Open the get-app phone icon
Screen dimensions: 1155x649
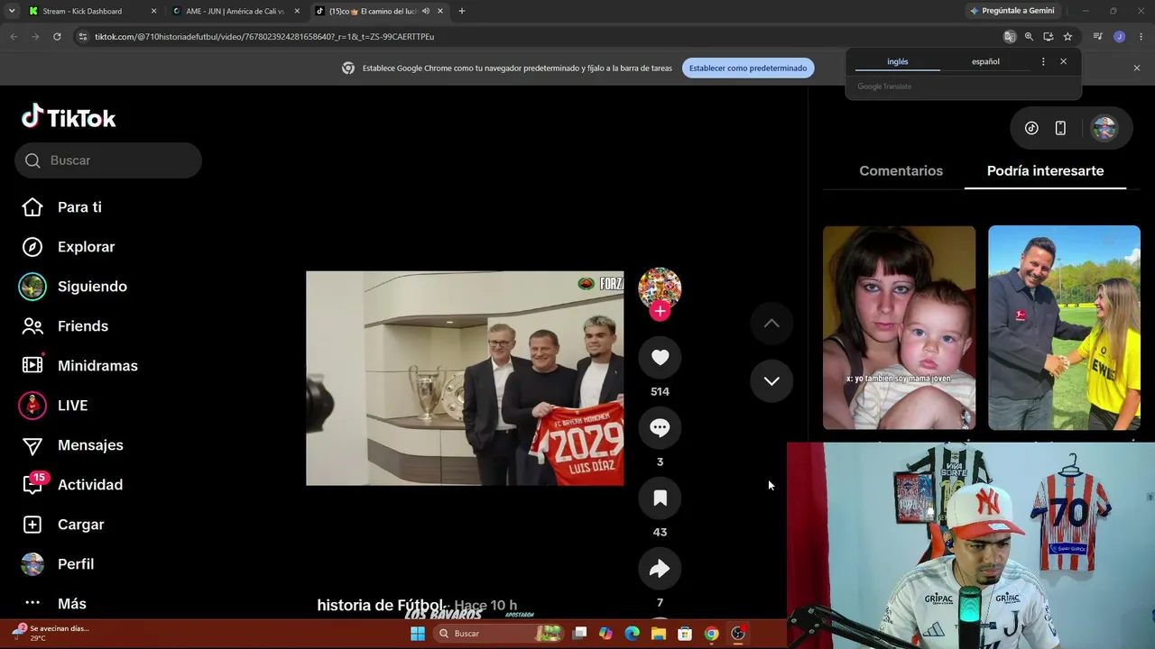pyautogui.click(x=1060, y=128)
